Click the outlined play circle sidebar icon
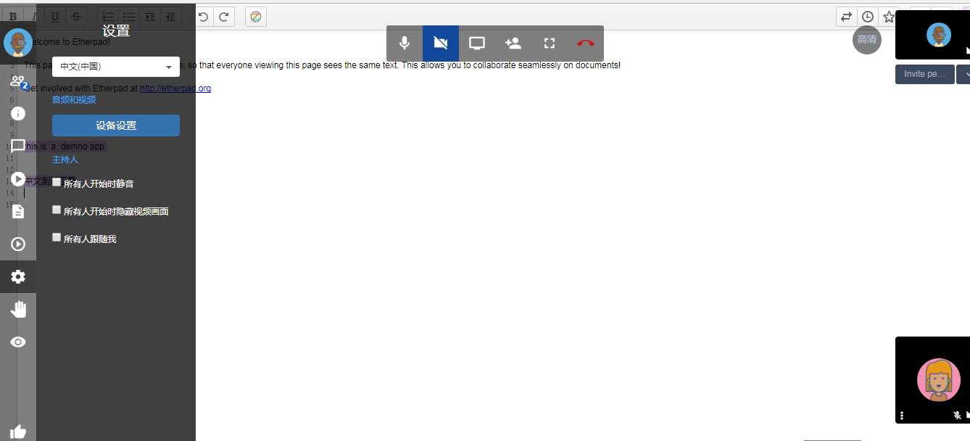 18,244
